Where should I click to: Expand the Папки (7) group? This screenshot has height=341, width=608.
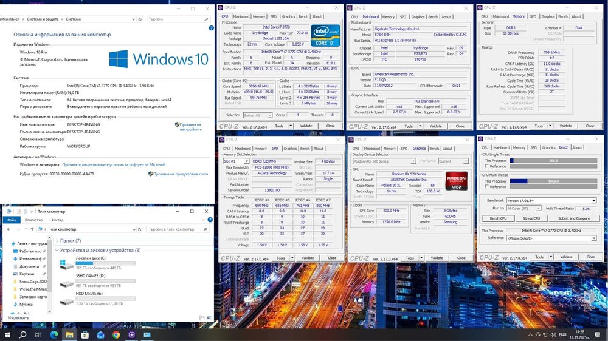coord(57,241)
